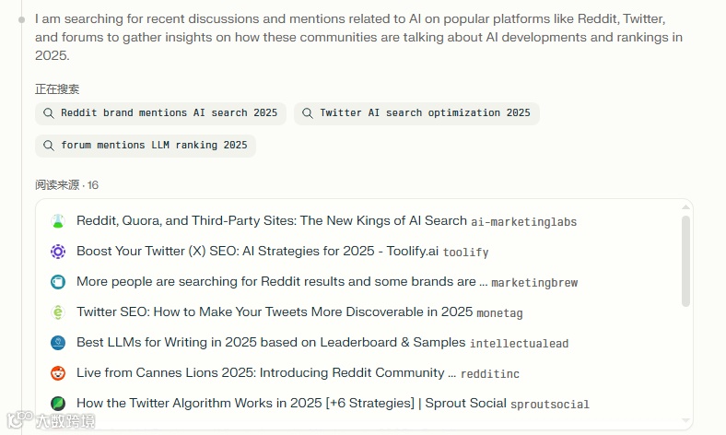
Task: Open 'Best LLMs for Writing in 2025' link
Action: tap(271, 343)
